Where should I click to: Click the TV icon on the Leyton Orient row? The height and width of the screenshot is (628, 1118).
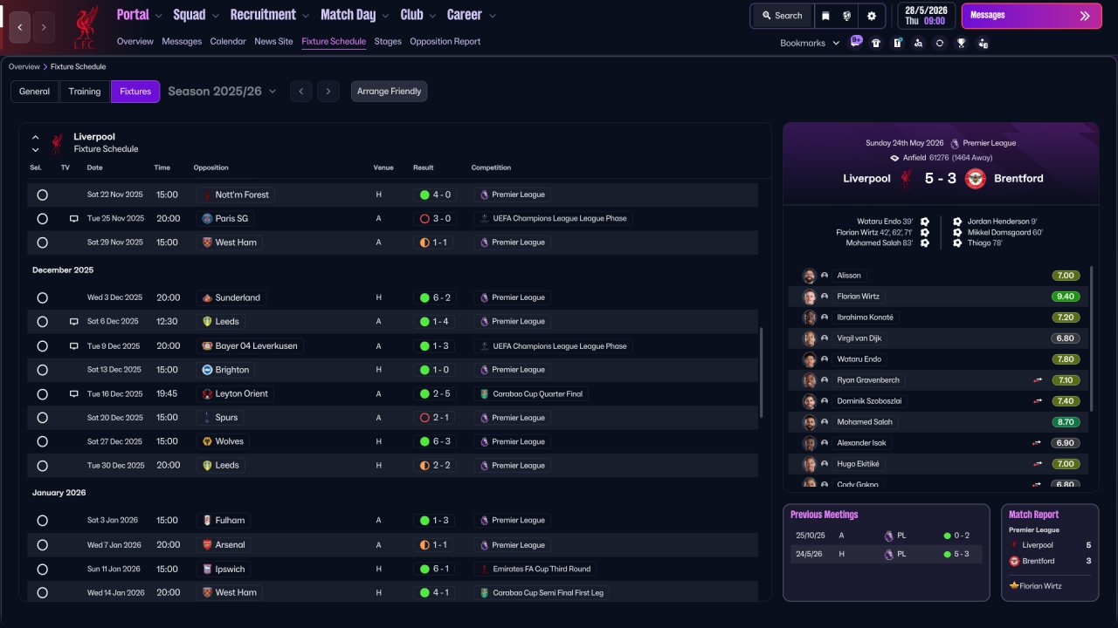(74, 394)
